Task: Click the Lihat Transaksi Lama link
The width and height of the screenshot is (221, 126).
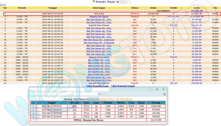Action: (x=97, y=86)
